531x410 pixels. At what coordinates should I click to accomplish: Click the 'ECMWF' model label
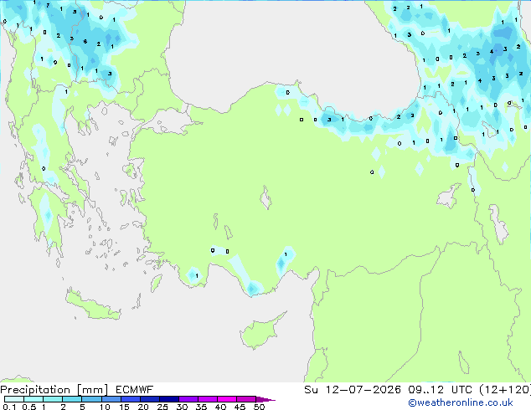point(135,390)
